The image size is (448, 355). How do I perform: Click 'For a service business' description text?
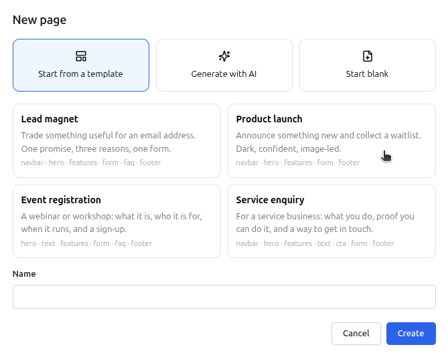(325, 223)
